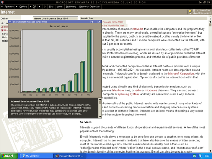The image size is (212, 159).
Task: Expand the system tray arrow
Action: (200, 156)
